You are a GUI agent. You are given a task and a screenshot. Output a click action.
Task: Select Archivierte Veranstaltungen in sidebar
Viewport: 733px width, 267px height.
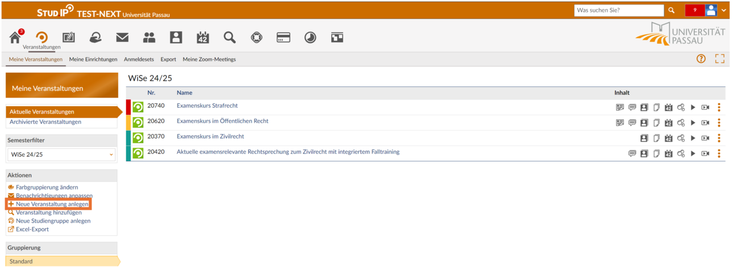point(45,122)
